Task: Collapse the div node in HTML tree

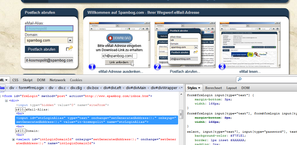Action: 7,100
